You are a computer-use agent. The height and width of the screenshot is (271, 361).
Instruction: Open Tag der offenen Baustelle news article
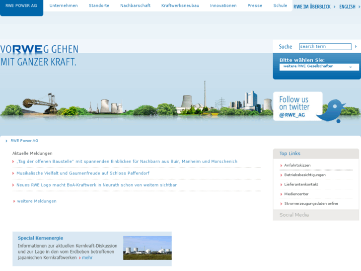127,162
